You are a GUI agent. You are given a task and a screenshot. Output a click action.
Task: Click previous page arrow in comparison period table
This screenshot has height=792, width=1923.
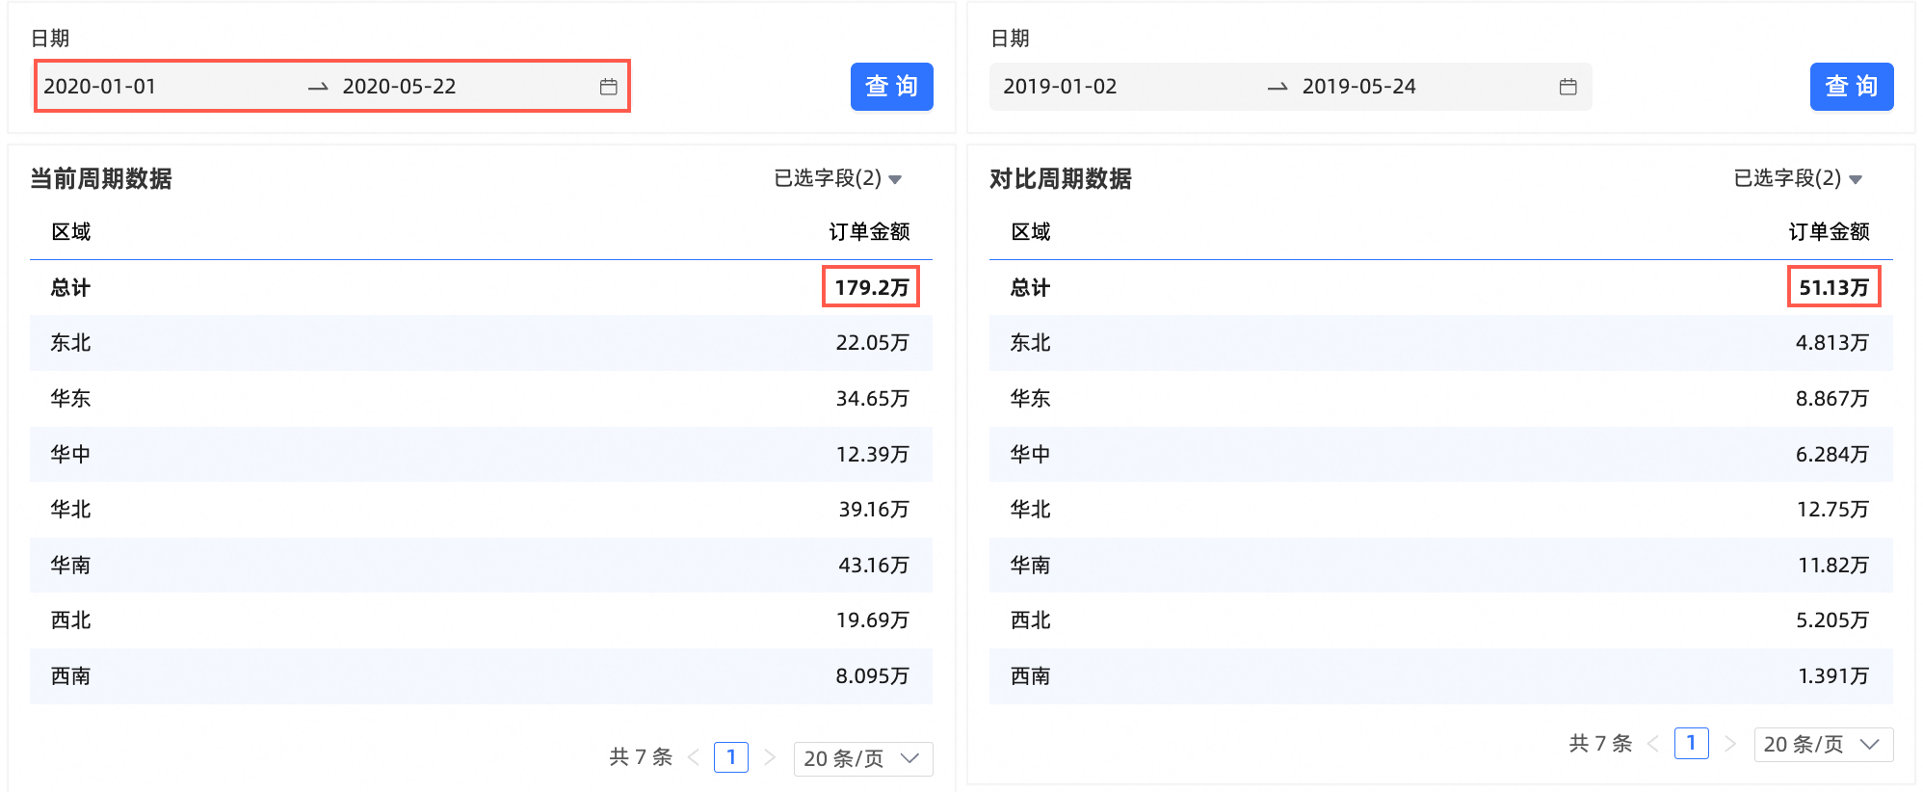coord(1652,744)
